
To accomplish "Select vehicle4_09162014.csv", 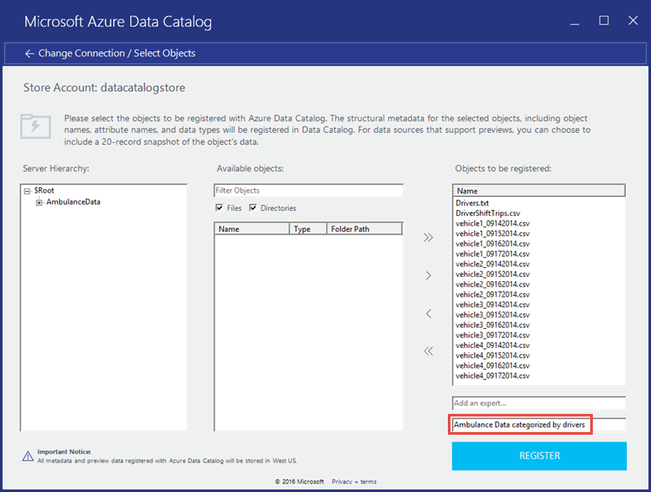I will (492, 366).
